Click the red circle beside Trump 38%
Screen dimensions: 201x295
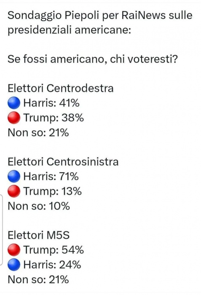coord(14,118)
